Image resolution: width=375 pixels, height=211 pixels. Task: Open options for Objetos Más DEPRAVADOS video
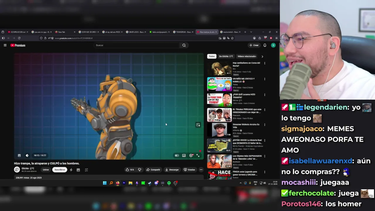265,156
